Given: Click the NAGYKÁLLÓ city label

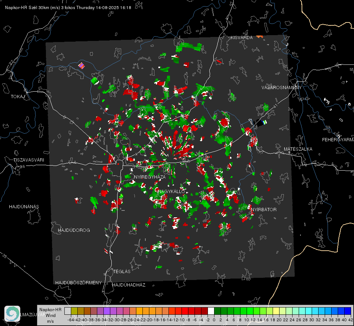Looking at the screenshot, I should (171, 191).
